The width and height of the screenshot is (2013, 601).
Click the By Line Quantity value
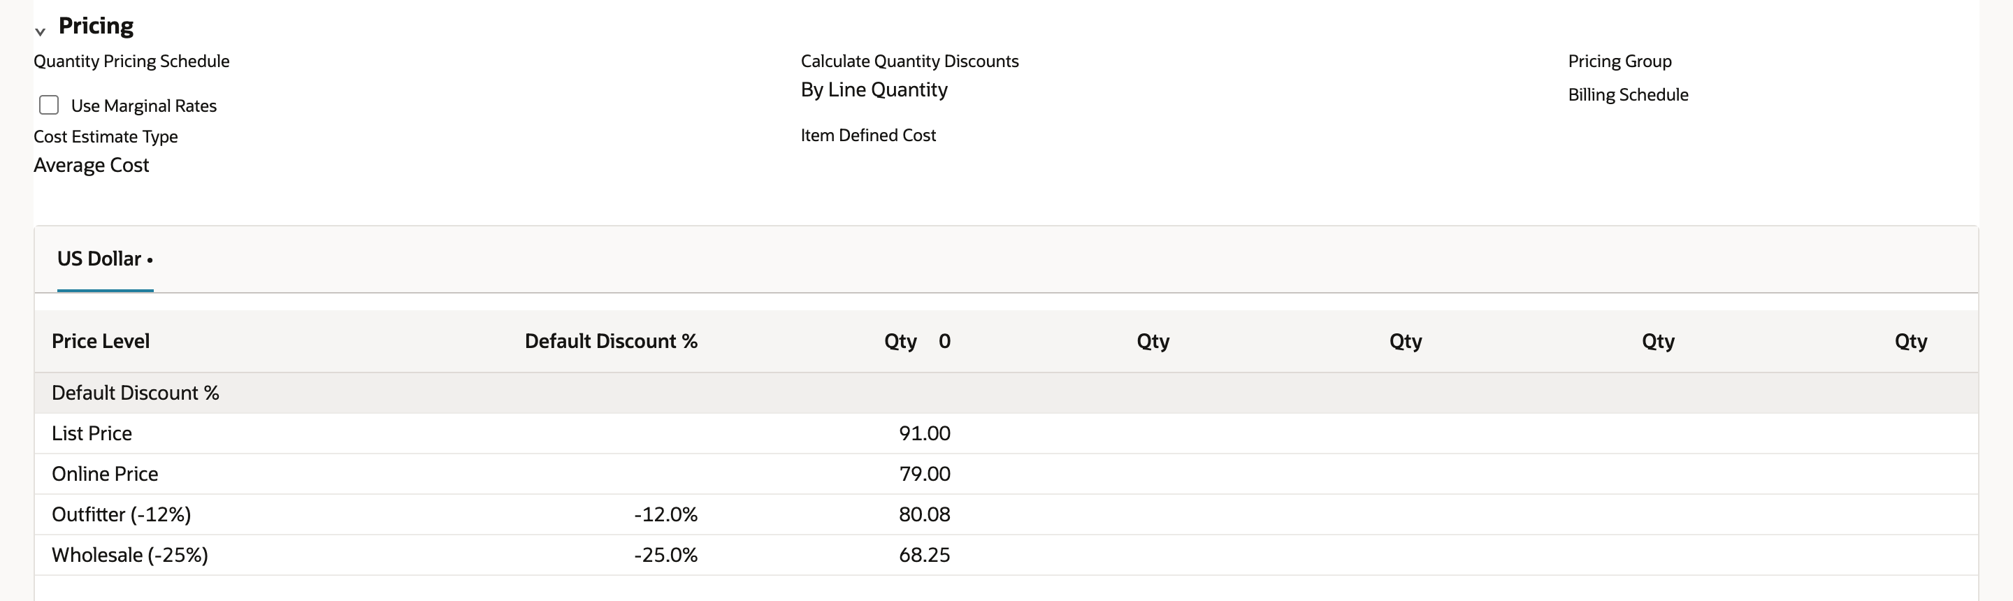pyautogui.click(x=874, y=90)
